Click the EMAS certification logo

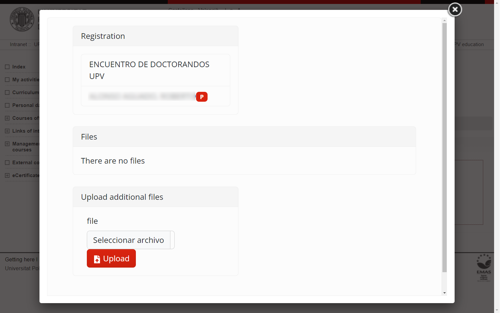484,268
